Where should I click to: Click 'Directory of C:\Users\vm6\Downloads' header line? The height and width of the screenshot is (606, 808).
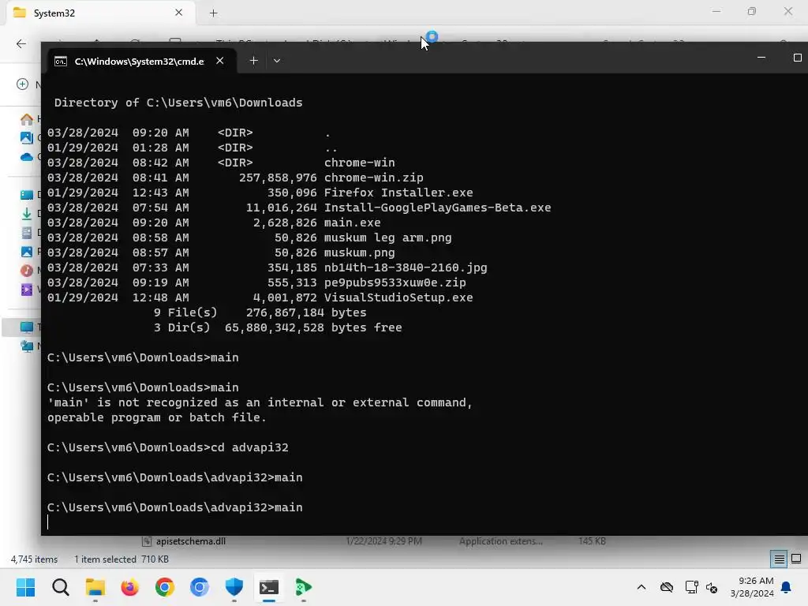pyautogui.click(x=178, y=103)
